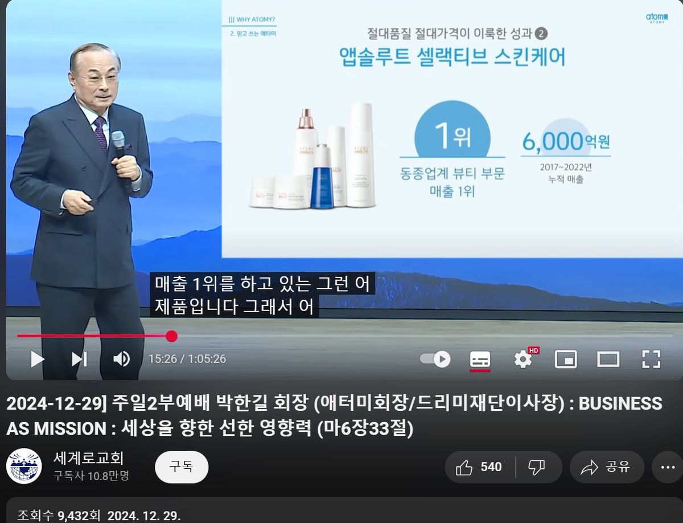Switch to miniplayer mode
The height and width of the screenshot is (523, 683).
(x=566, y=359)
